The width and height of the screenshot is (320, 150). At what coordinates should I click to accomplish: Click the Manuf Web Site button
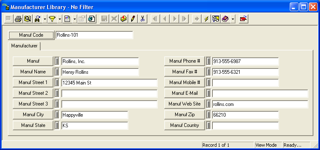[185, 104]
